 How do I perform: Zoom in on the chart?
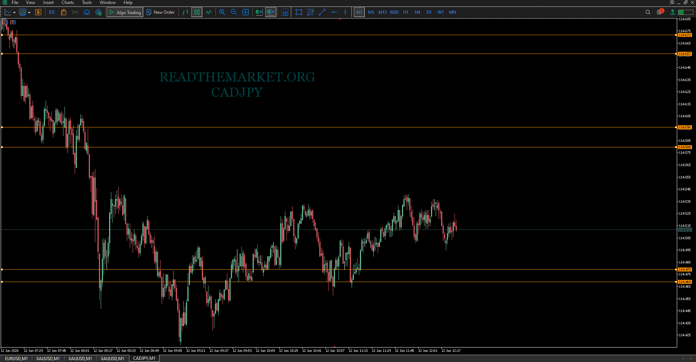[x=222, y=12]
